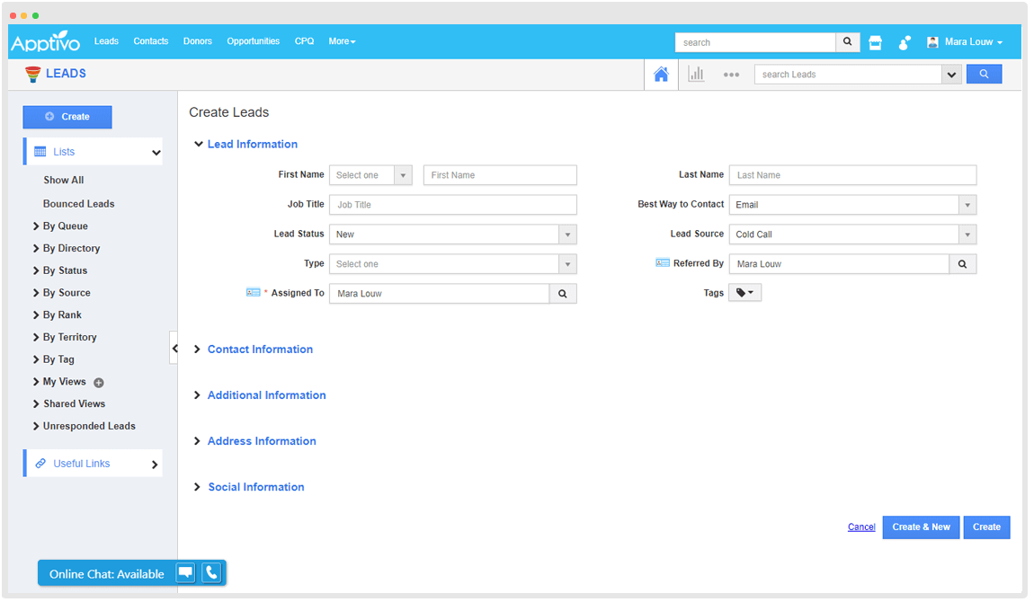Click the Create & New button
This screenshot has width=1034, height=602.
point(921,527)
